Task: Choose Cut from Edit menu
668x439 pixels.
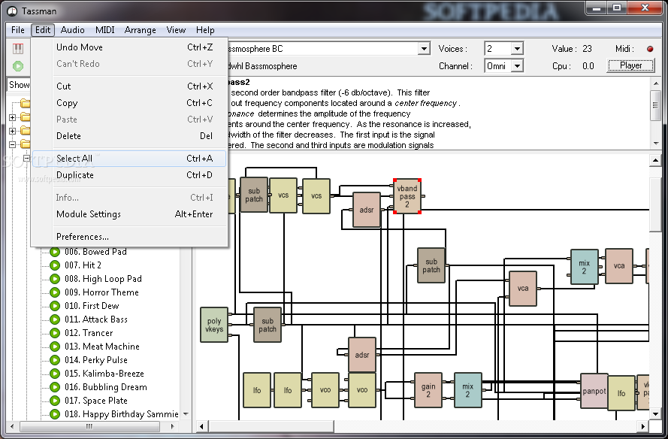Action: coord(128,86)
